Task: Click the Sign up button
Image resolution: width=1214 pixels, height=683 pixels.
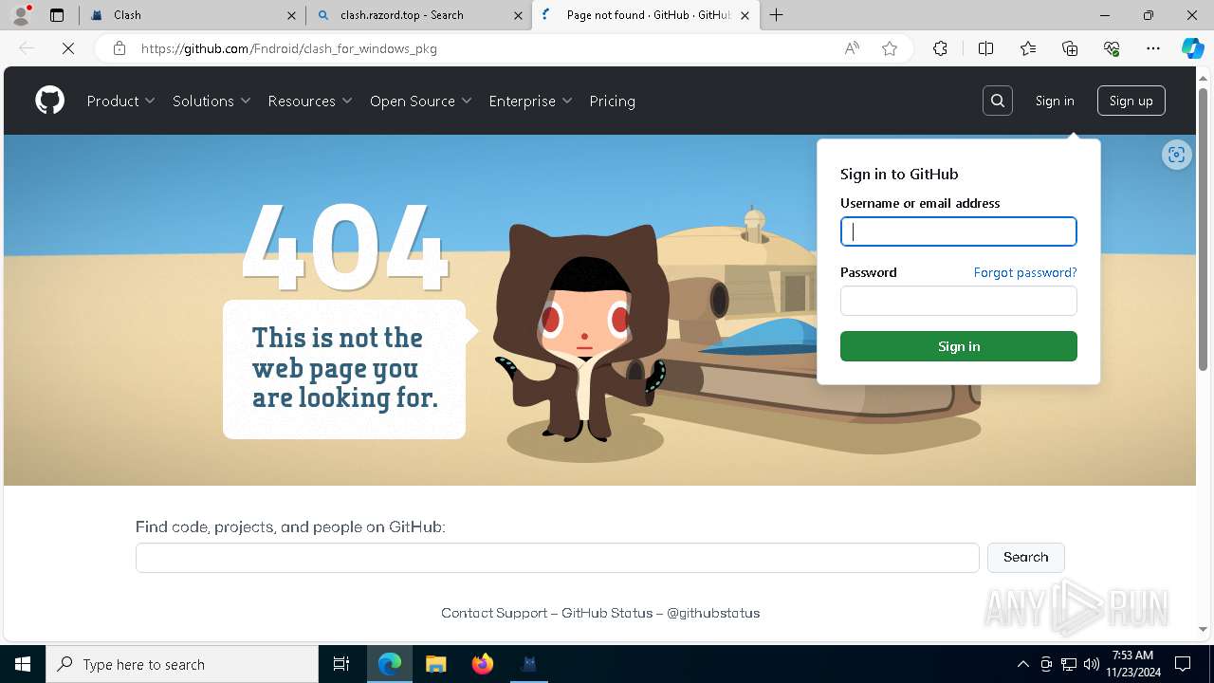Action: (x=1131, y=101)
